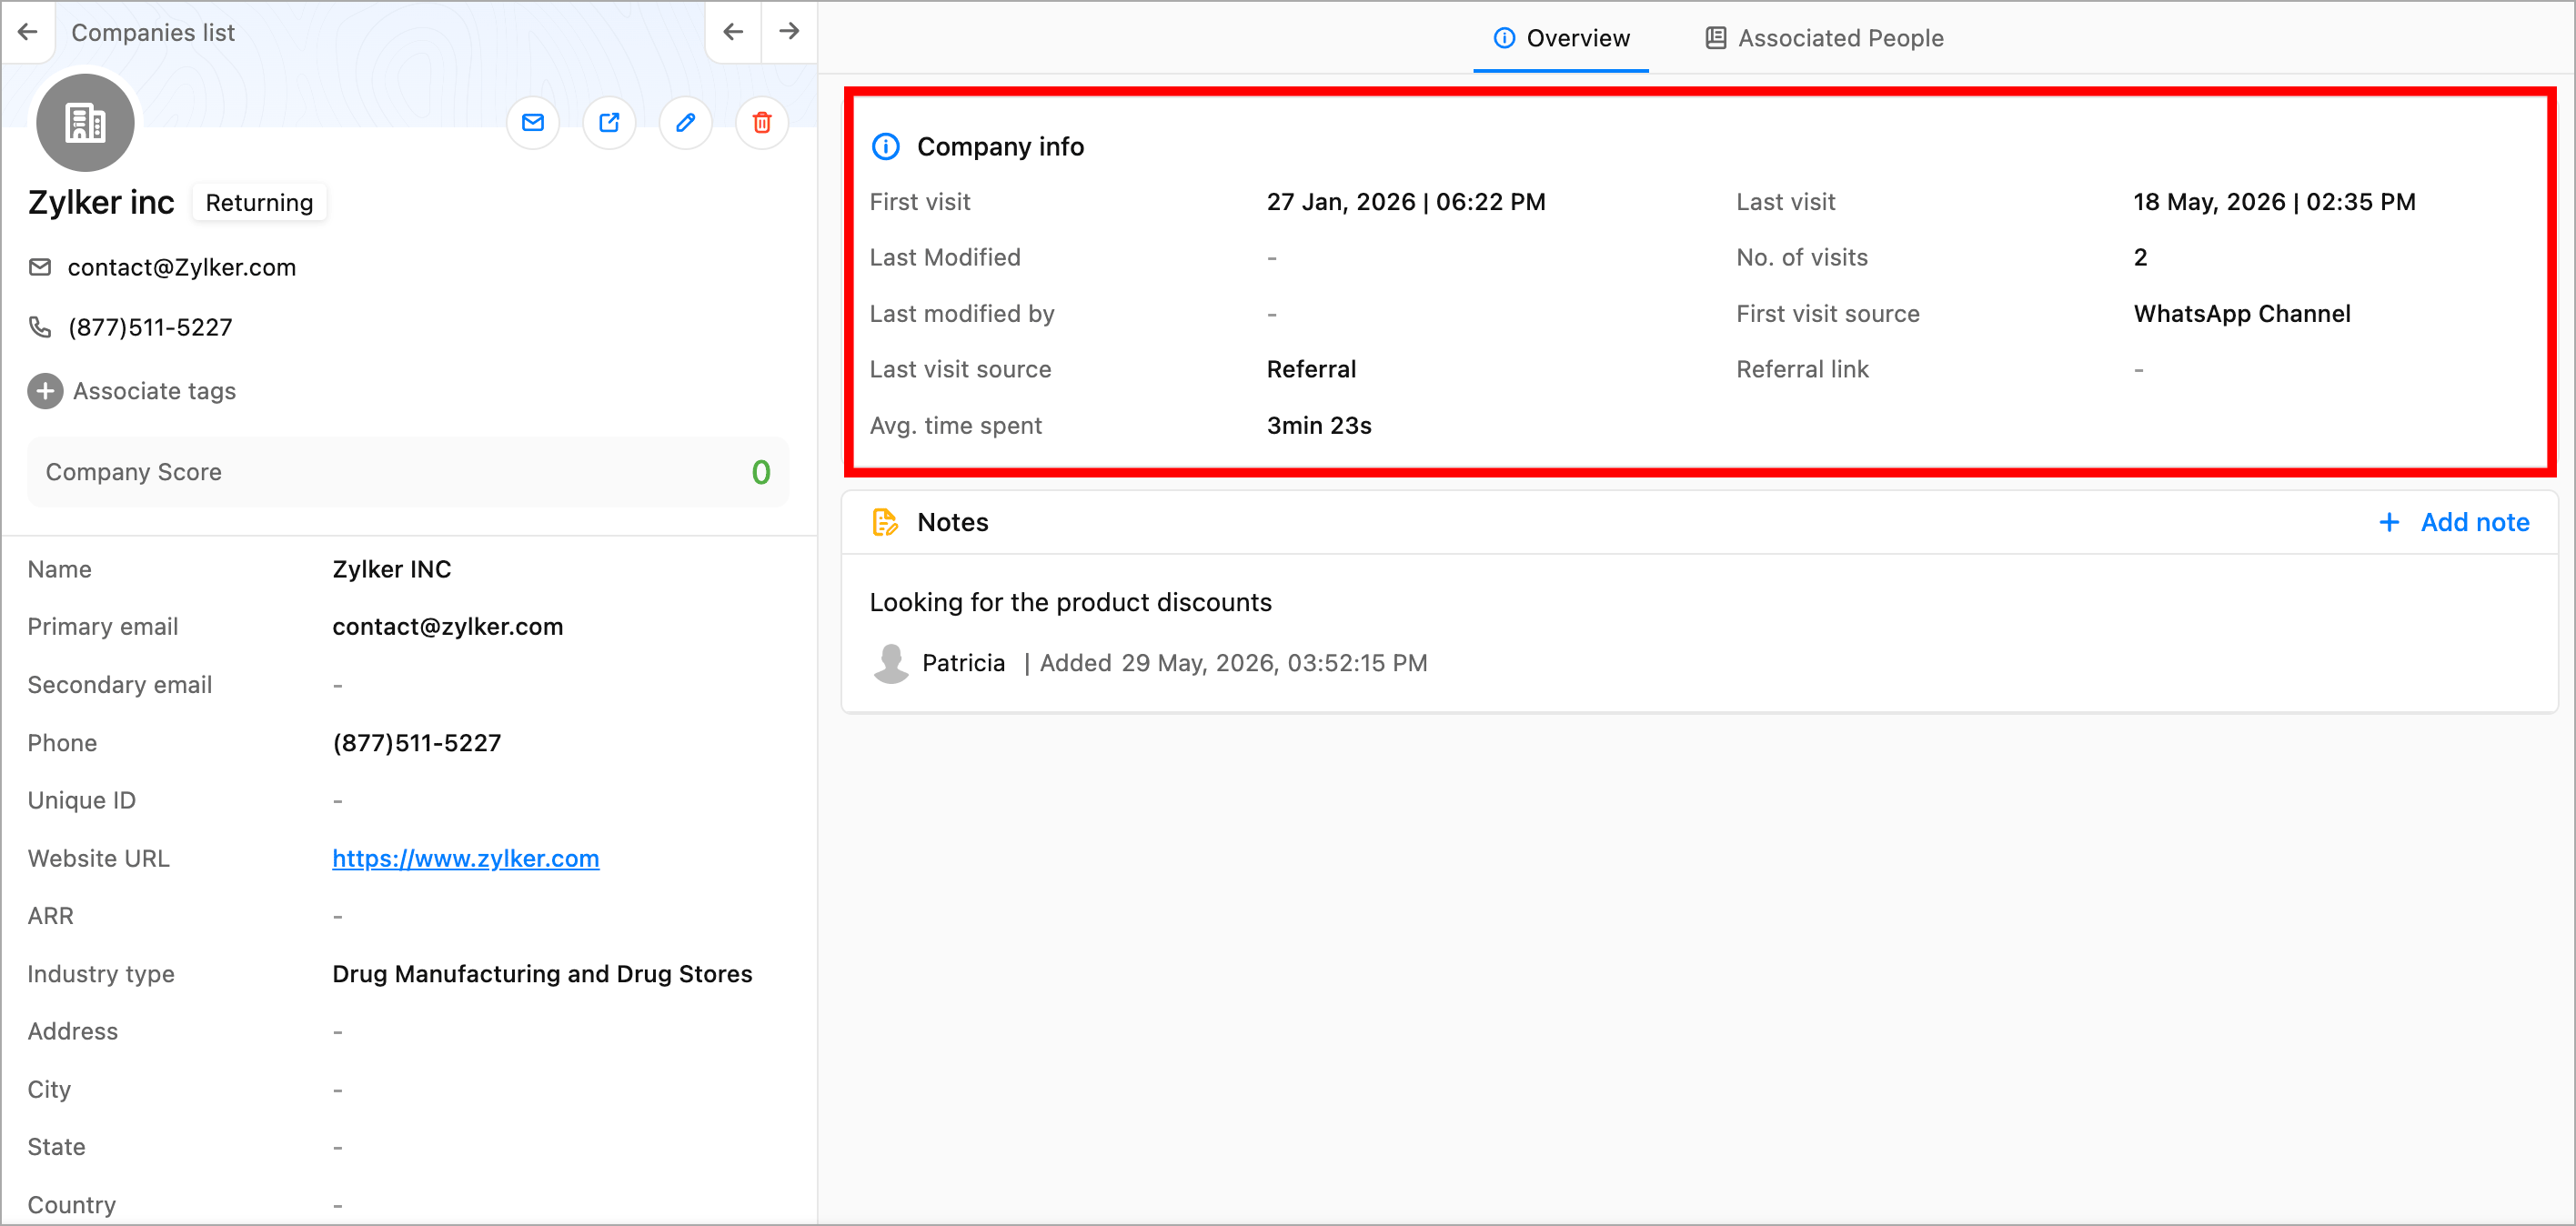Click the Add note button
2576x1226 pixels.
point(2454,522)
